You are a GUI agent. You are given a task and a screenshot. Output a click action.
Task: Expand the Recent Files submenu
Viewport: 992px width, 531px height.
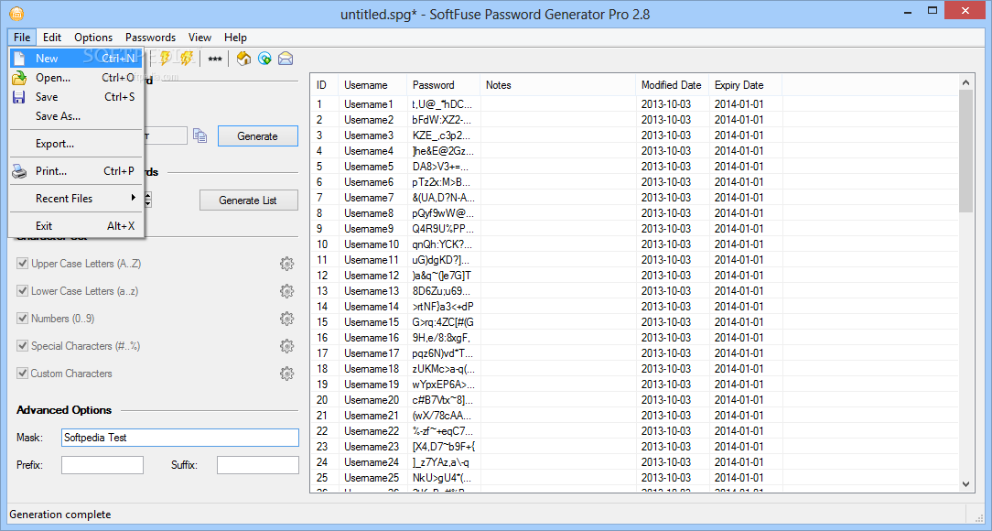pyautogui.click(x=76, y=198)
